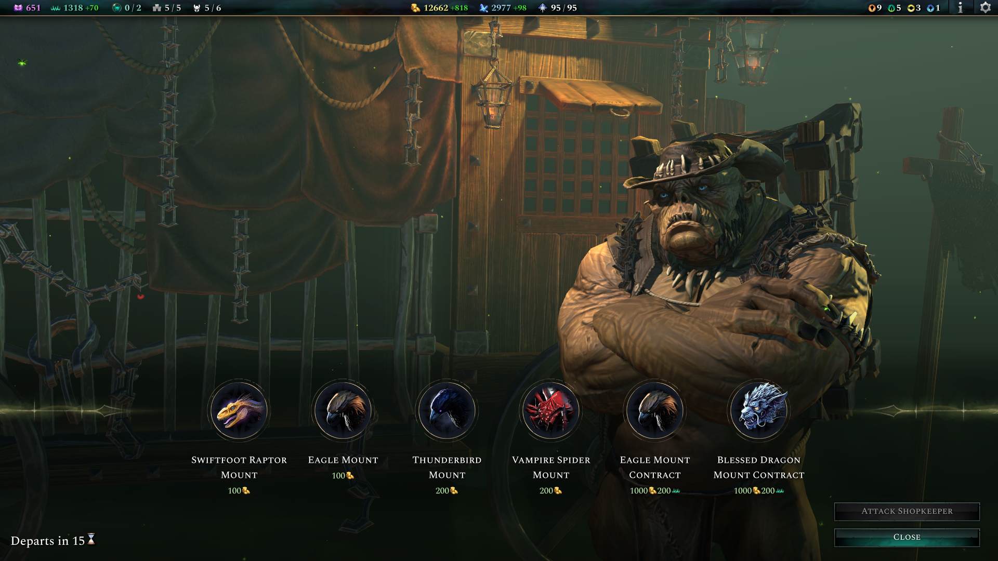Select the Eagle Mount item icon
Screen dimensions: 998x561
(343, 410)
